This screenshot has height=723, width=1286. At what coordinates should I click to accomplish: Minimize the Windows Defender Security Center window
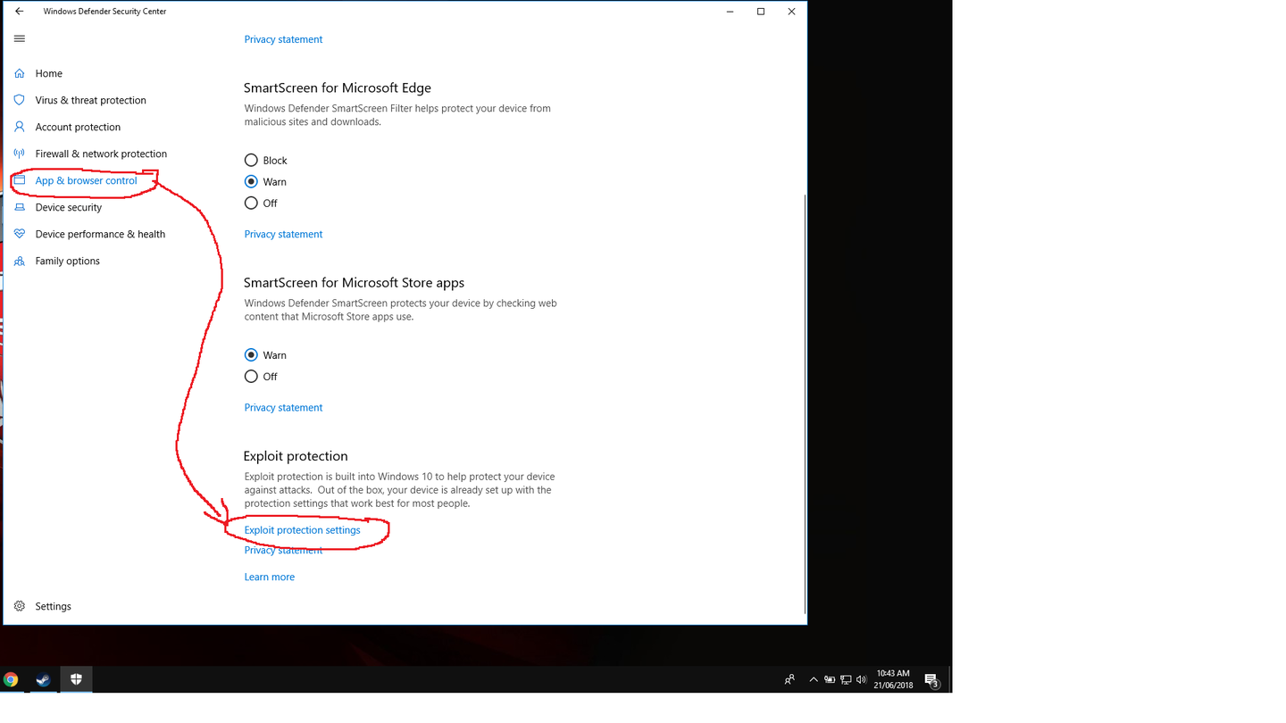pyautogui.click(x=731, y=12)
